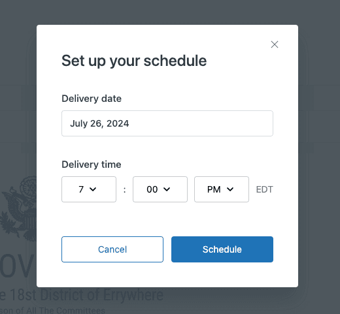Click the Delivery date label
Viewport: 340px width, 314px height.
pyautogui.click(x=92, y=99)
